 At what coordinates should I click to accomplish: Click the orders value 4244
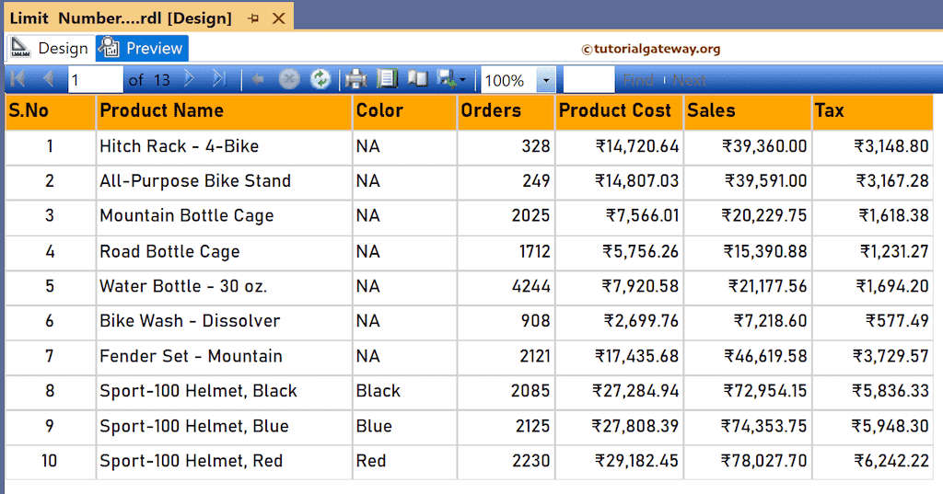click(x=531, y=287)
